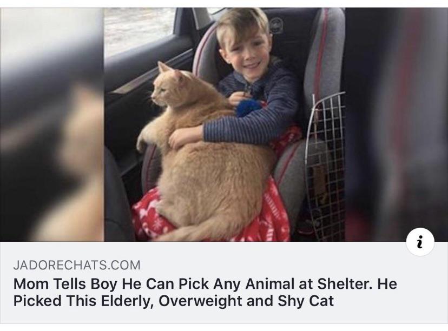The height and width of the screenshot is (331, 448).
Task: Open the article photo of the boy hugging the cat
Action: pos(225,124)
